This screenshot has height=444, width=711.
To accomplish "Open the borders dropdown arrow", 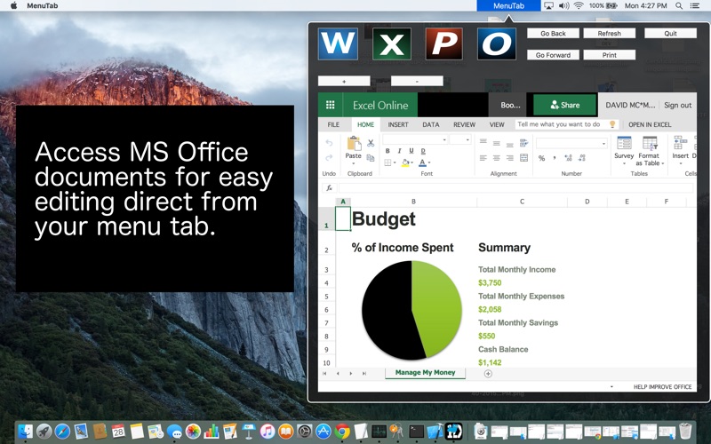I will [395, 163].
